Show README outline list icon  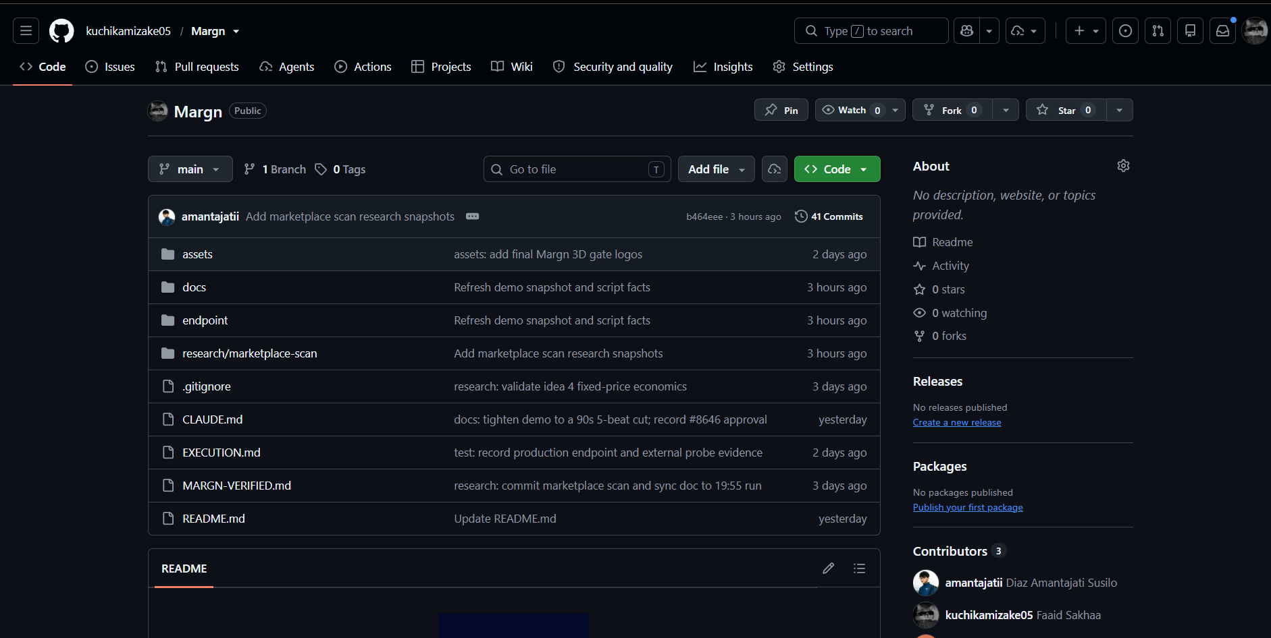859,569
